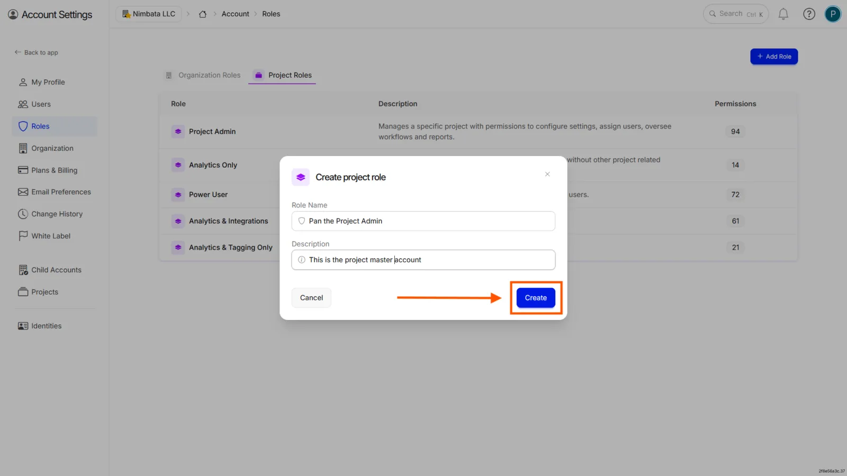Viewport: 847px width, 476px height.
Task: Open Email Preferences in the sidebar
Action: (x=55, y=192)
